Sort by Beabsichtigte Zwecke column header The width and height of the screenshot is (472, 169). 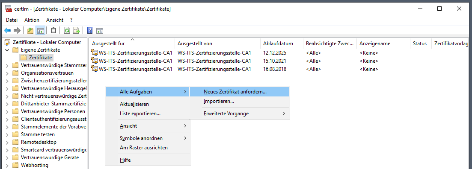click(330, 44)
